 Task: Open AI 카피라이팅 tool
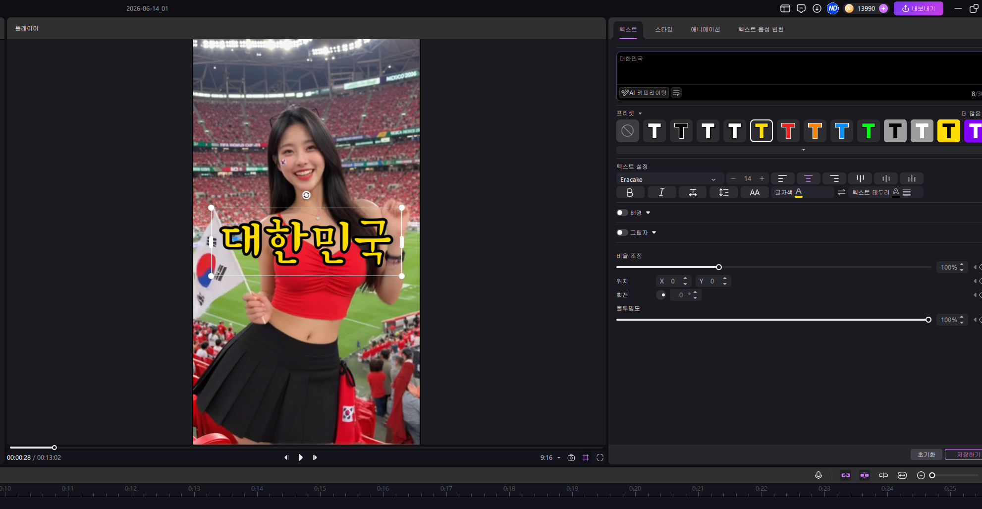point(644,93)
